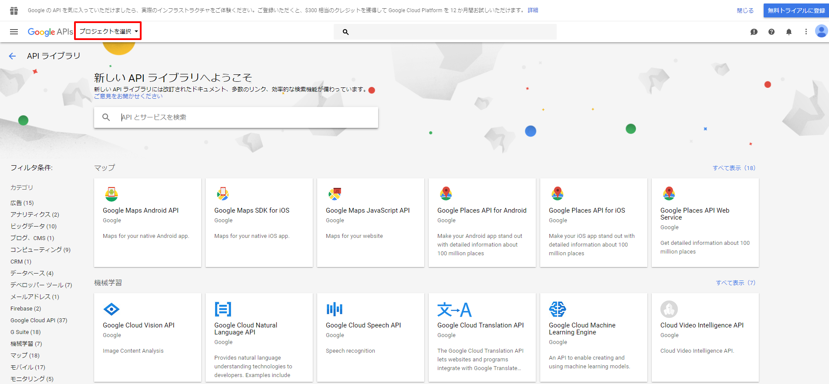Open the Google Cloud Vision API title
The height and width of the screenshot is (384, 829).
(x=139, y=325)
